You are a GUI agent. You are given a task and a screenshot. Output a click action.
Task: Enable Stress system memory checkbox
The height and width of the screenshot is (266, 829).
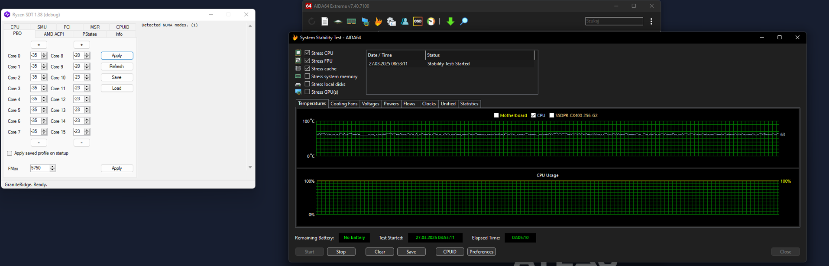308,76
